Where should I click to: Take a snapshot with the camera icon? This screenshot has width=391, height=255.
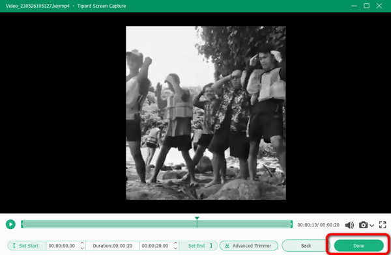click(364, 225)
